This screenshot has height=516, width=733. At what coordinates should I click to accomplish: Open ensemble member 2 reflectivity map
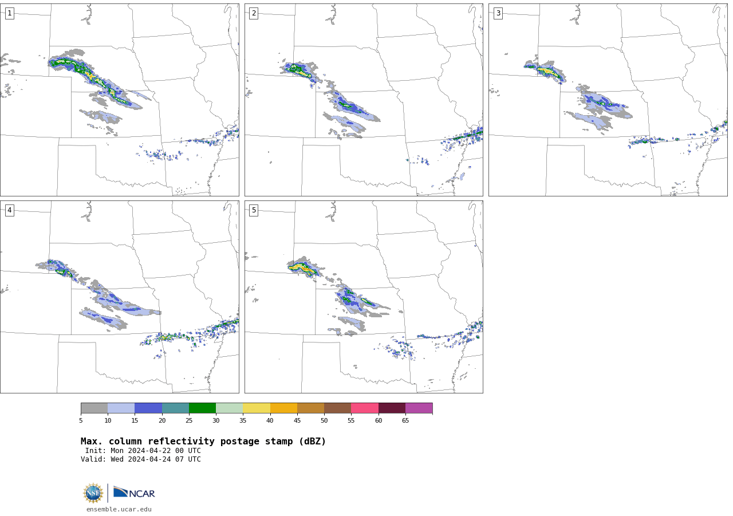[x=364, y=100]
